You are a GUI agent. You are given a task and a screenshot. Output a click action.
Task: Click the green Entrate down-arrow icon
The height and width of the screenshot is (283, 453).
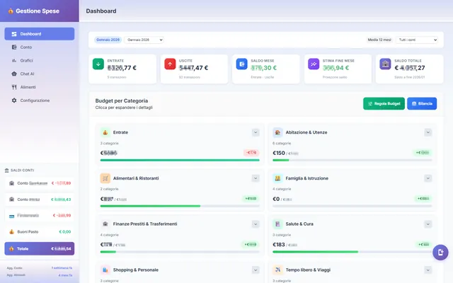(x=98, y=64)
